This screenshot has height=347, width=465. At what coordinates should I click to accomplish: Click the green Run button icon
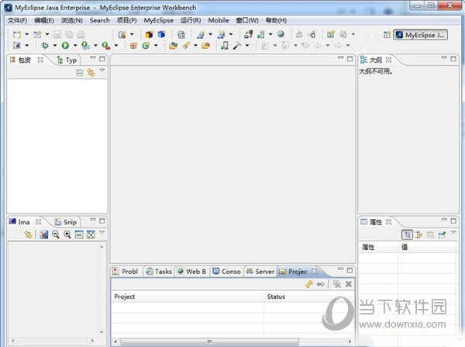[x=65, y=46]
